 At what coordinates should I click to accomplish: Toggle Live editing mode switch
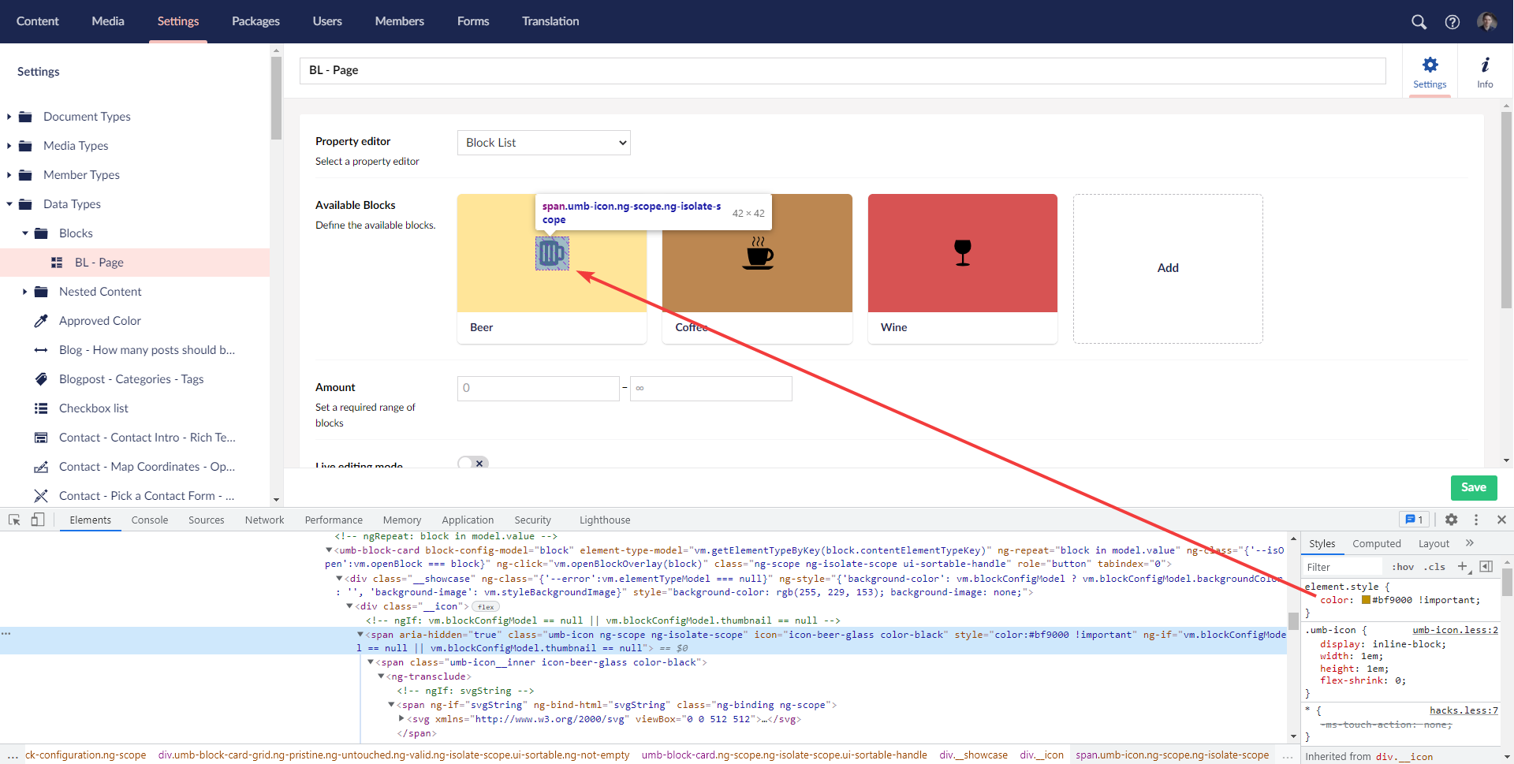click(473, 463)
